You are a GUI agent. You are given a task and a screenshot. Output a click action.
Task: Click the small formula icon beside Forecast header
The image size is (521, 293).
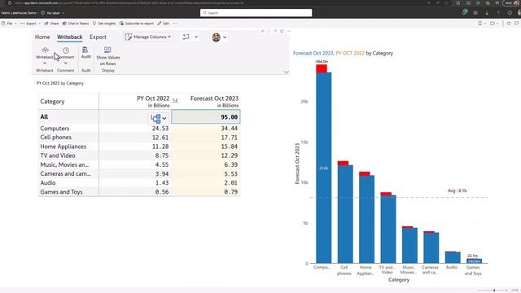coord(175,100)
